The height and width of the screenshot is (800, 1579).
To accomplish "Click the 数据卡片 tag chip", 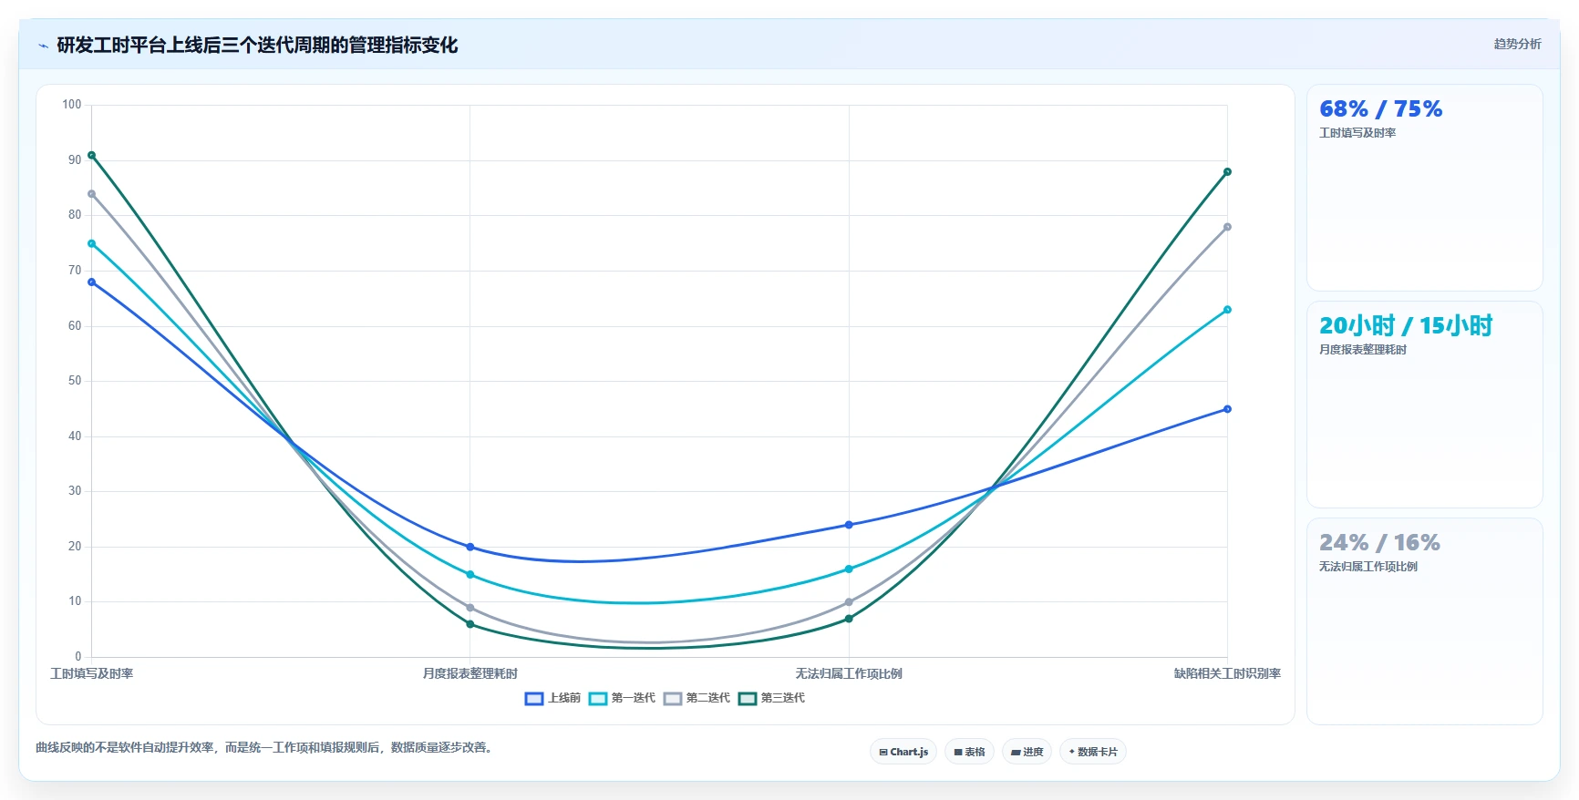I will 1093,752.
